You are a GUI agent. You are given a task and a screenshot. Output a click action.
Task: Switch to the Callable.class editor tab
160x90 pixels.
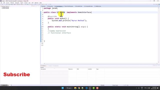98,6
